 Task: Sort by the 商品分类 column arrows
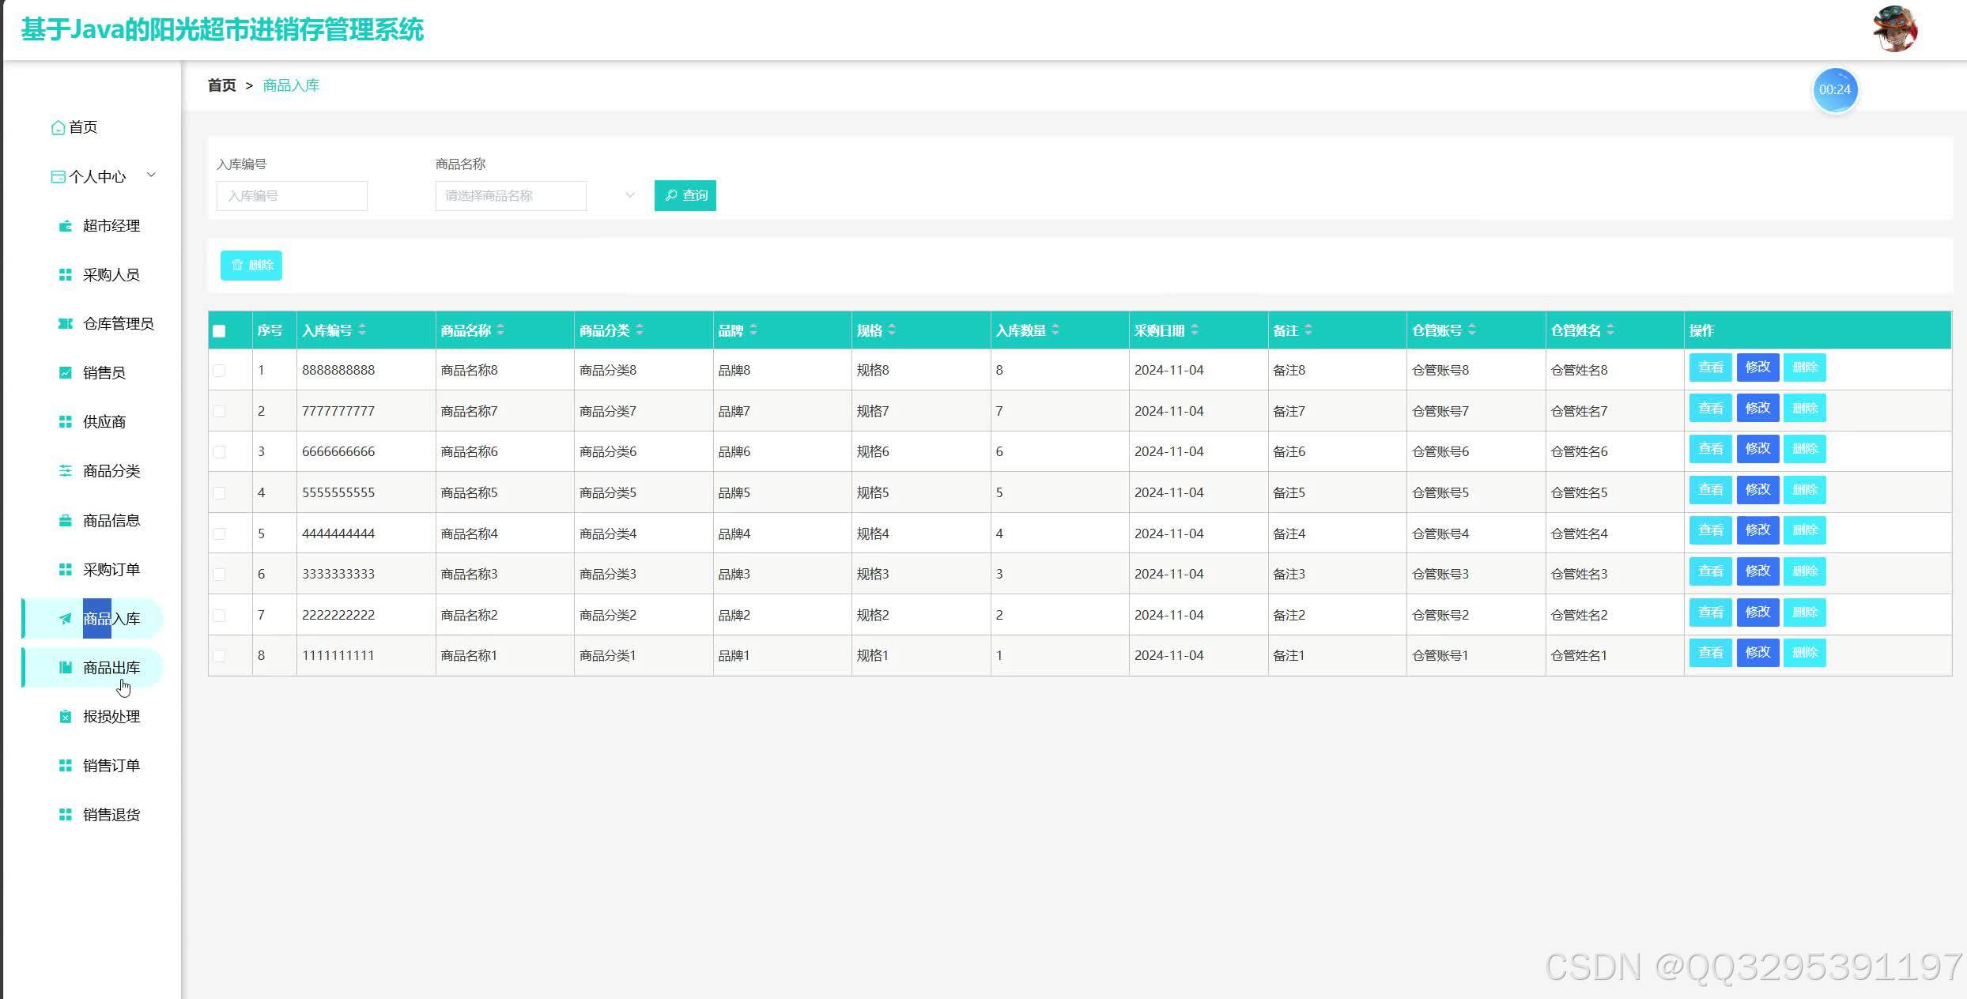pyautogui.click(x=640, y=330)
